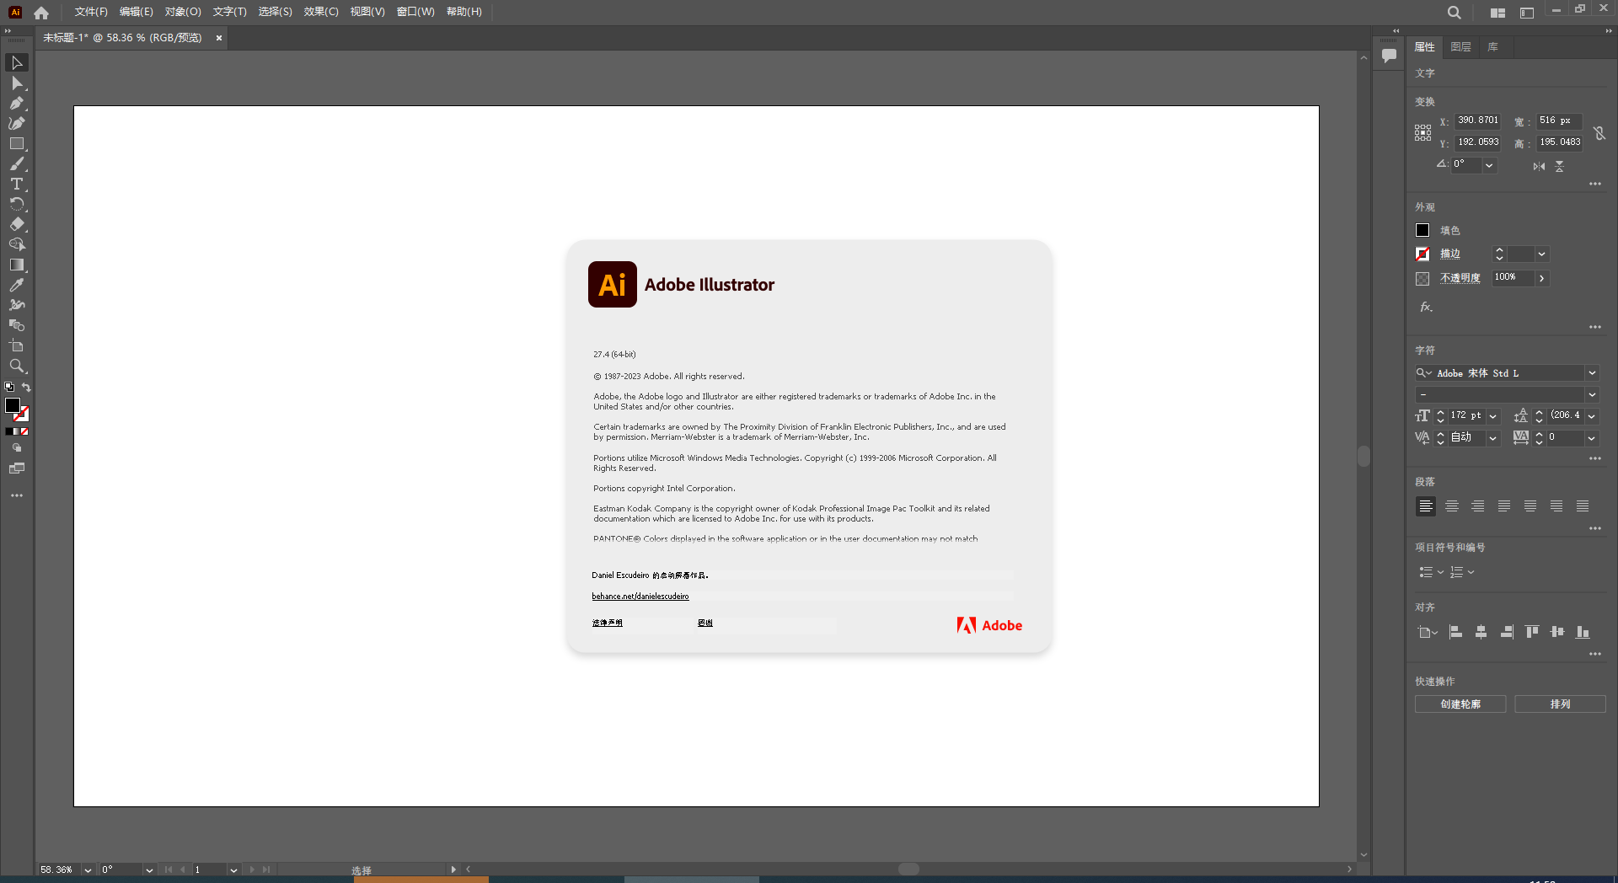Open the leading dropdown
Image resolution: width=1618 pixels, height=883 pixels.
[x=1592, y=416]
